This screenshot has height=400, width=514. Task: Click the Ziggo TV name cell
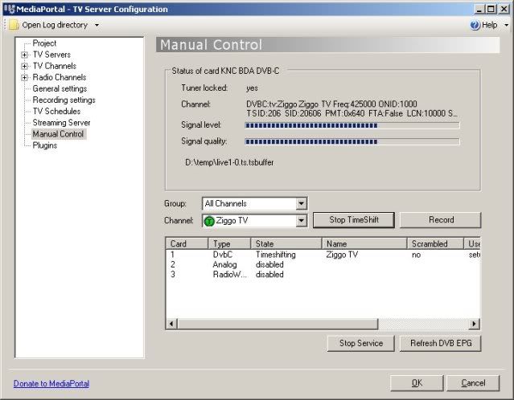click(x=342, y=255)
